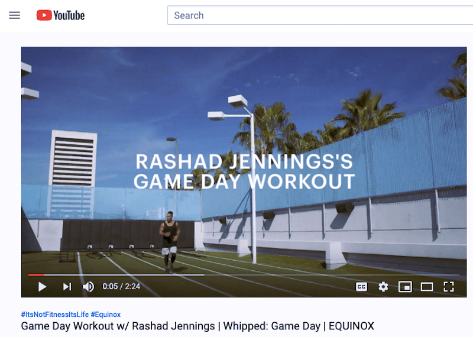
Task: Open the hamburger guide menu
Action: click(x=14, y=15)
